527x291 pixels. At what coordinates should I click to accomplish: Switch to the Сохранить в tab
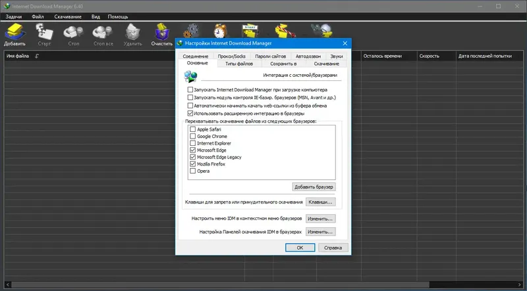(283, 64)
